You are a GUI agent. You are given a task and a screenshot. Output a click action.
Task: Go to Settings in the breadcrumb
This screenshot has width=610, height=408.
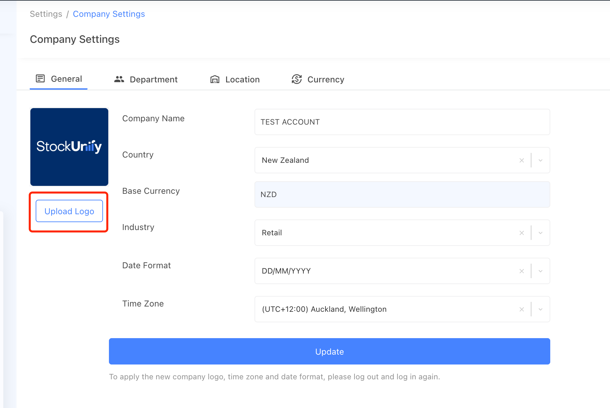[x=46, y=14]
